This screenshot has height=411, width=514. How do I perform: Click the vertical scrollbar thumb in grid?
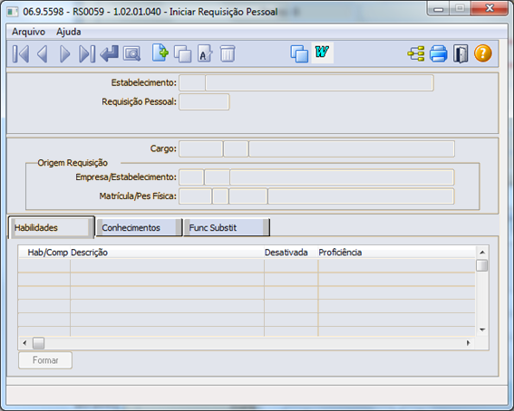coord(482,265)
